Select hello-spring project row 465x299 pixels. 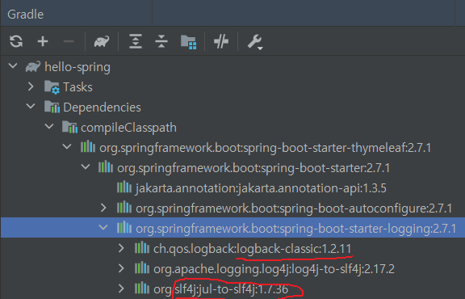tap(232, 67)
